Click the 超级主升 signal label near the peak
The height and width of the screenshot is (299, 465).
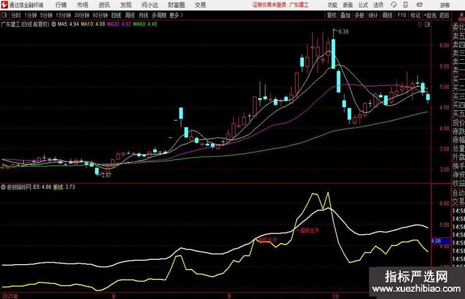(310, 230)
